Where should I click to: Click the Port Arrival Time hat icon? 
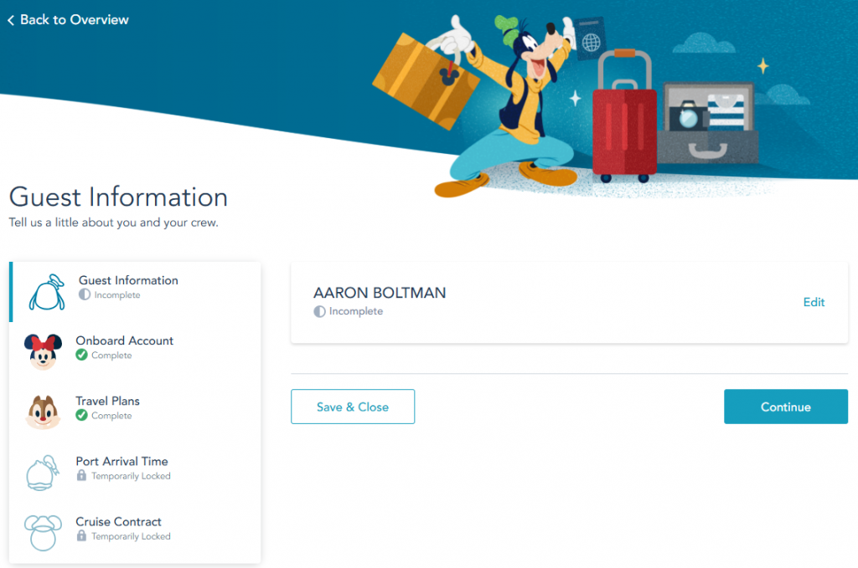pos(43,472)
